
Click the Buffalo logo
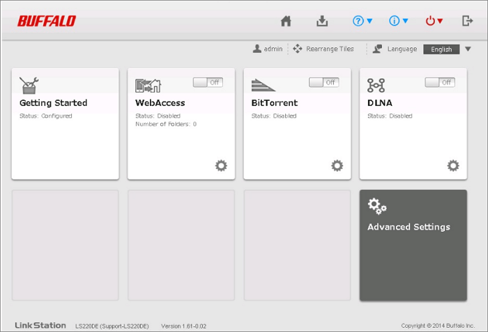47,21
